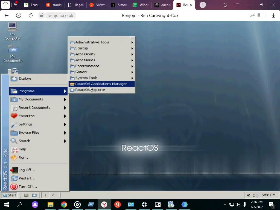Expand Games submenu arrow

(132, 72)
